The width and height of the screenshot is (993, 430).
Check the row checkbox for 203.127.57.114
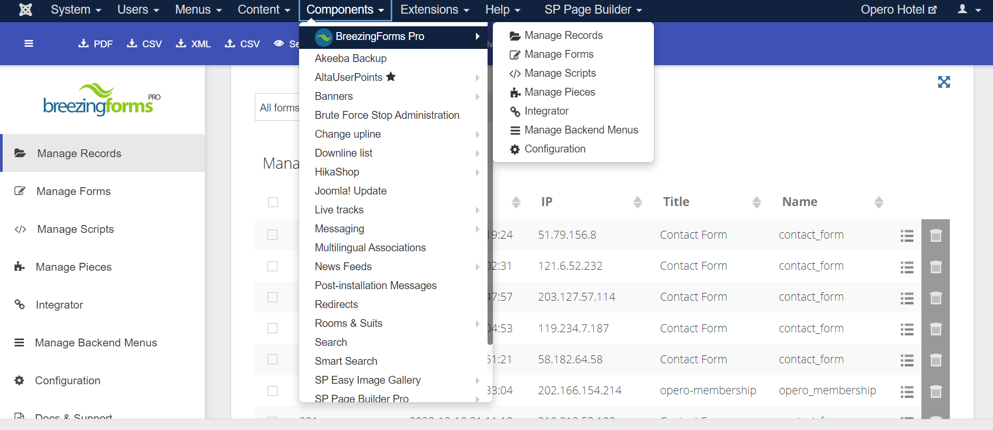click(x=272, y=297)
